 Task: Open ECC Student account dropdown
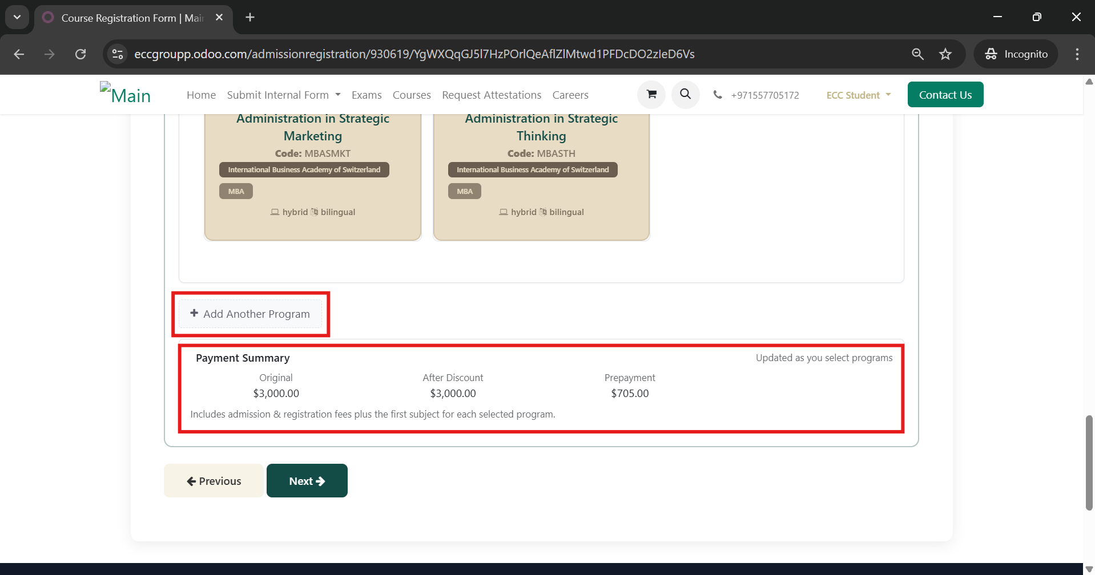pyautogui.click(x=858, y=95)
